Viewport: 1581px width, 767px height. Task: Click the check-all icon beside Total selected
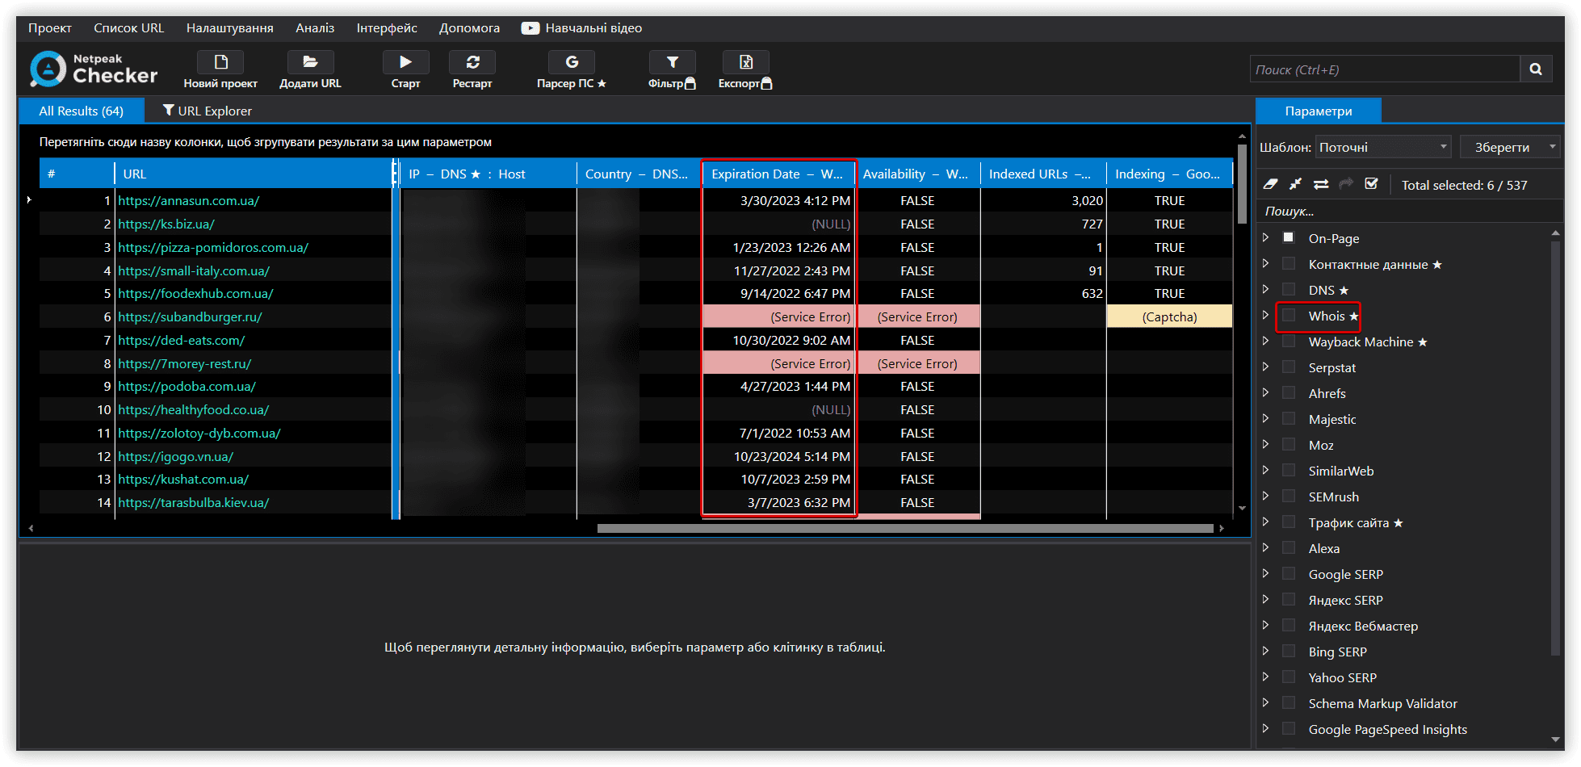[1371, 184]
